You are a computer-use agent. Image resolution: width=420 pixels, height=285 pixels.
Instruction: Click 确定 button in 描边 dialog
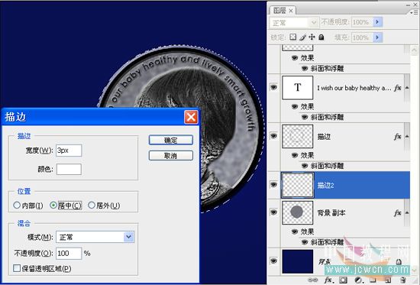point(170,140)
